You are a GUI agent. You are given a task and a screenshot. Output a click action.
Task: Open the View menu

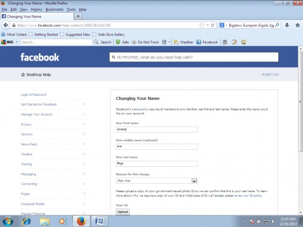24,10
